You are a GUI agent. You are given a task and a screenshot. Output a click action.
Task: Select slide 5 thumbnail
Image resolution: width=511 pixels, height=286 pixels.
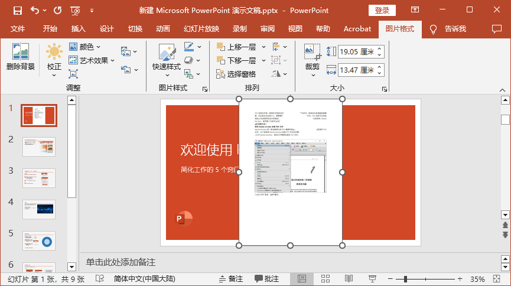point(39,240)
